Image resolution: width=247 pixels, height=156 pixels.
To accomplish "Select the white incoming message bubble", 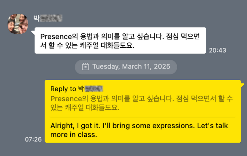I will 120,40.
